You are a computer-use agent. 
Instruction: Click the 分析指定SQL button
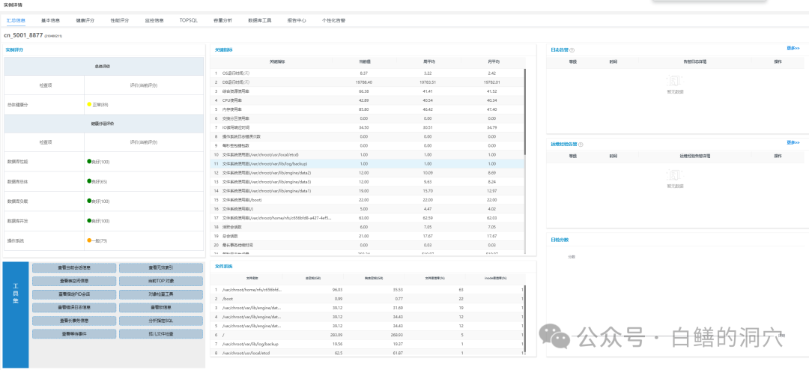click(161, 321)
